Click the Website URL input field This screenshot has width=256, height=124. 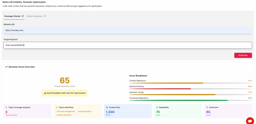[128, 30]
